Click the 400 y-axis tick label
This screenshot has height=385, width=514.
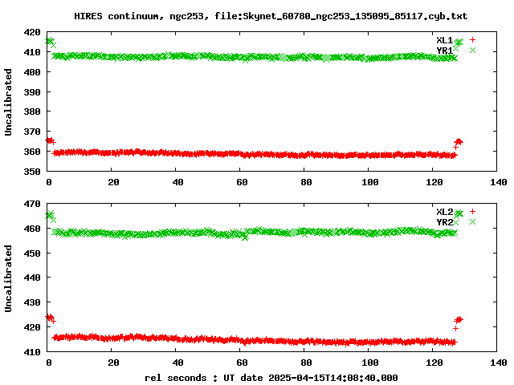[32, 72]
